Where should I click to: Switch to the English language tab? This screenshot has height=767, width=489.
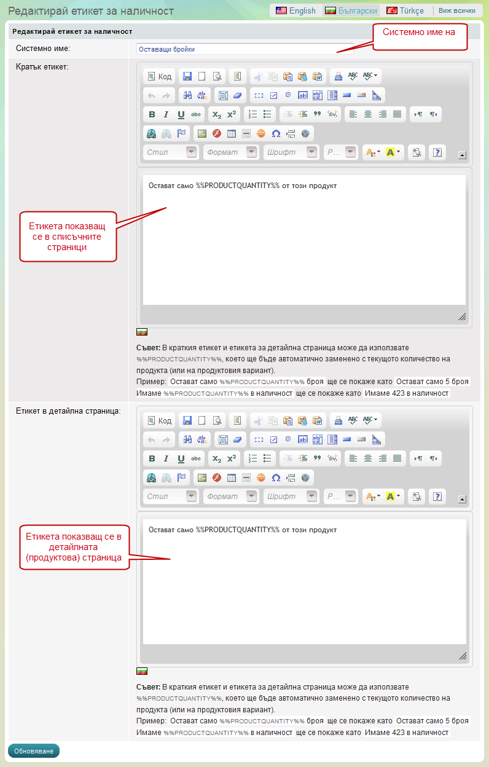click(x=295, y=10)
